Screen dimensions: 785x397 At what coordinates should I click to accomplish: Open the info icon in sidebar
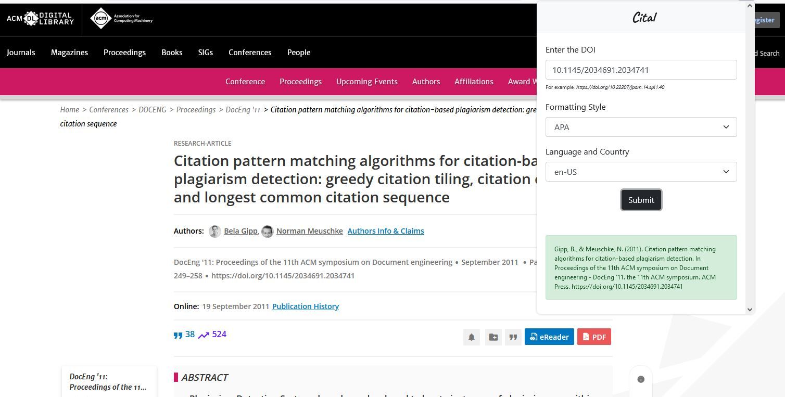click(x=641, y=379)
